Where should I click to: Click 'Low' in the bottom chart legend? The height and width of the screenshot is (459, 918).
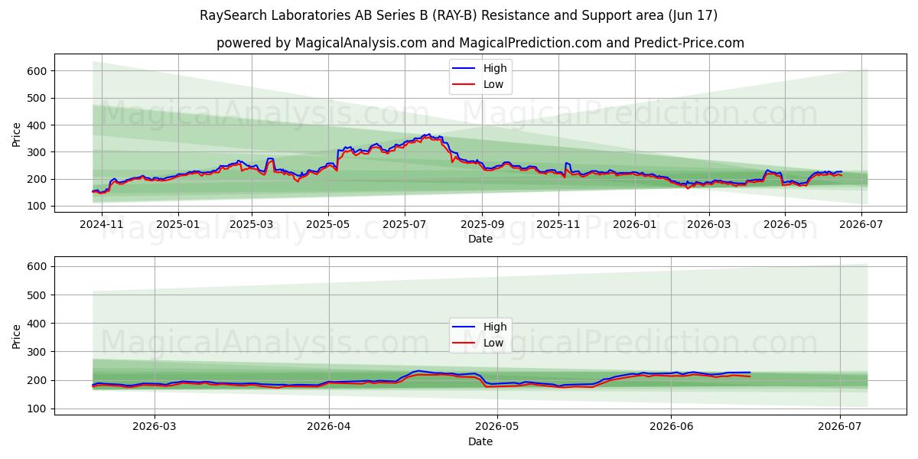493,343
